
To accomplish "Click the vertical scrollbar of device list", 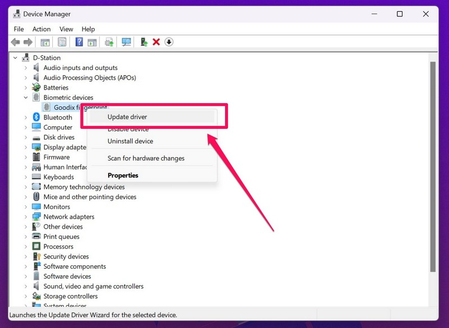I will tap(433, 168).
